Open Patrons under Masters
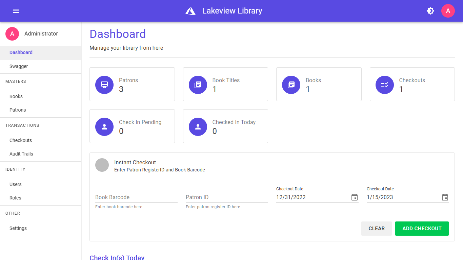This screenshot has height=260, width=463. tap(41, 110)
